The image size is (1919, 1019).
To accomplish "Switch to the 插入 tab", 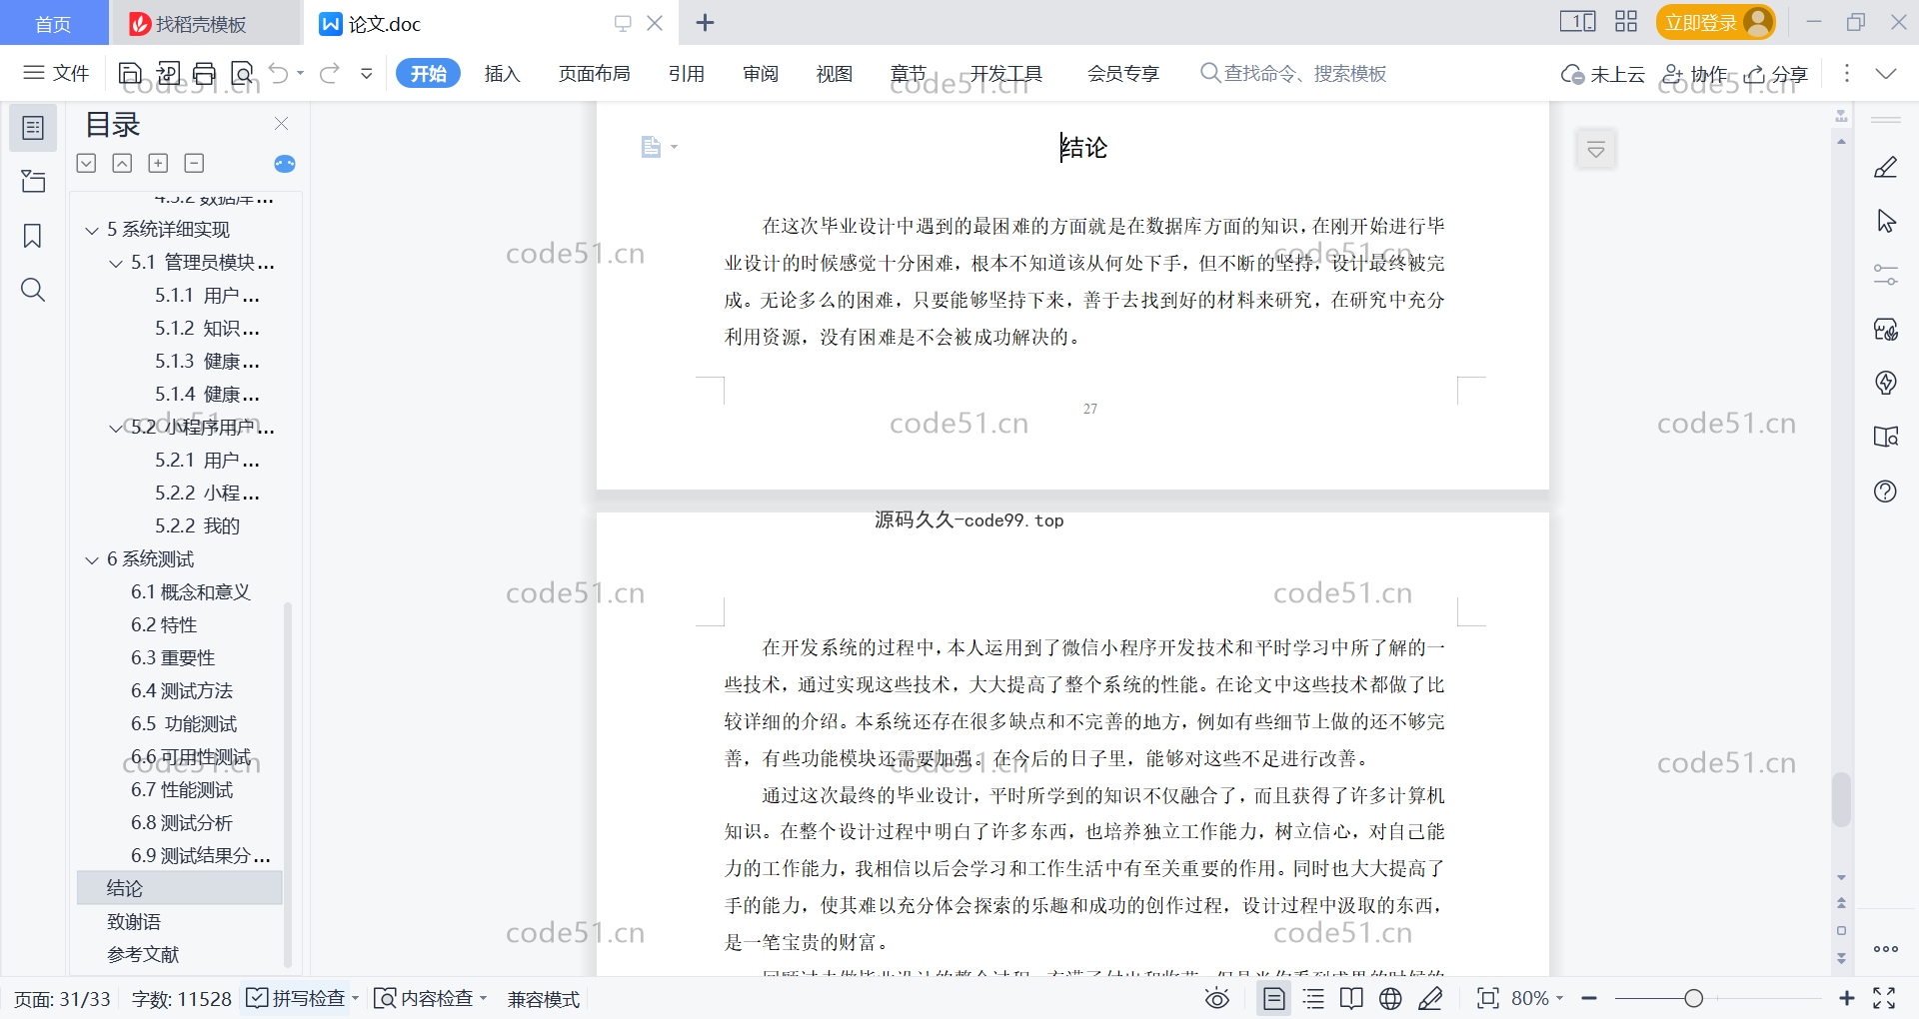I will pos(503,73).
